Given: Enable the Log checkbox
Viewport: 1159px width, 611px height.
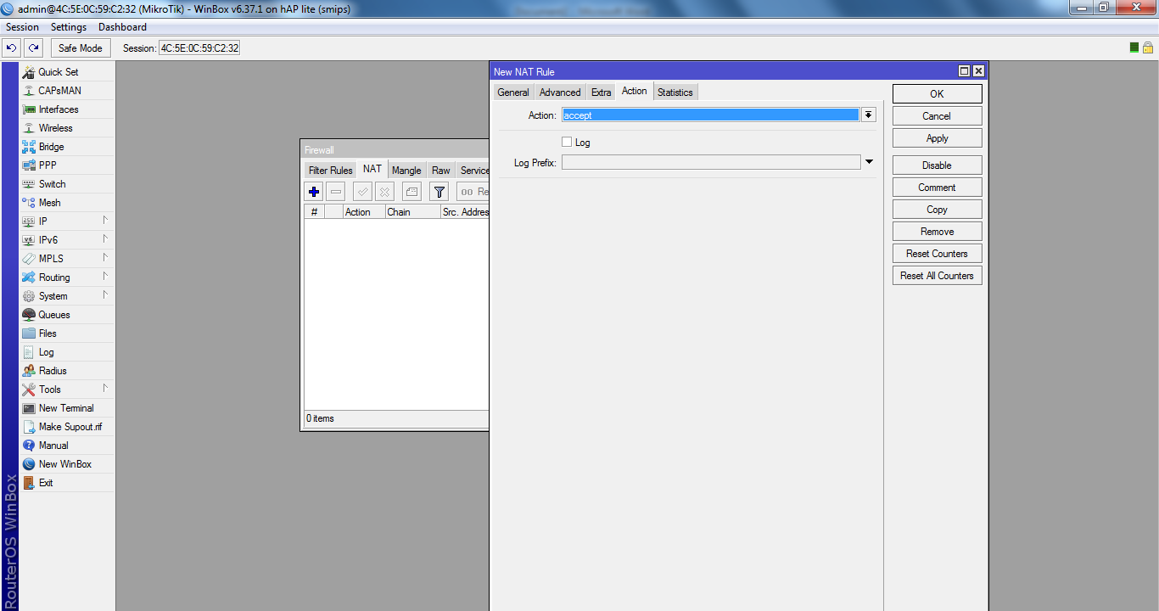Looking at the screenshot, I should pos(567,143).
